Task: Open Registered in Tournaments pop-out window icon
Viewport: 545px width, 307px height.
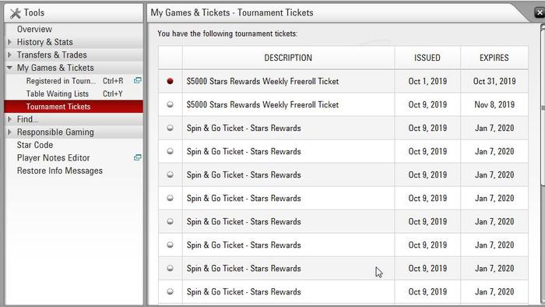Action: pos(138,81)
